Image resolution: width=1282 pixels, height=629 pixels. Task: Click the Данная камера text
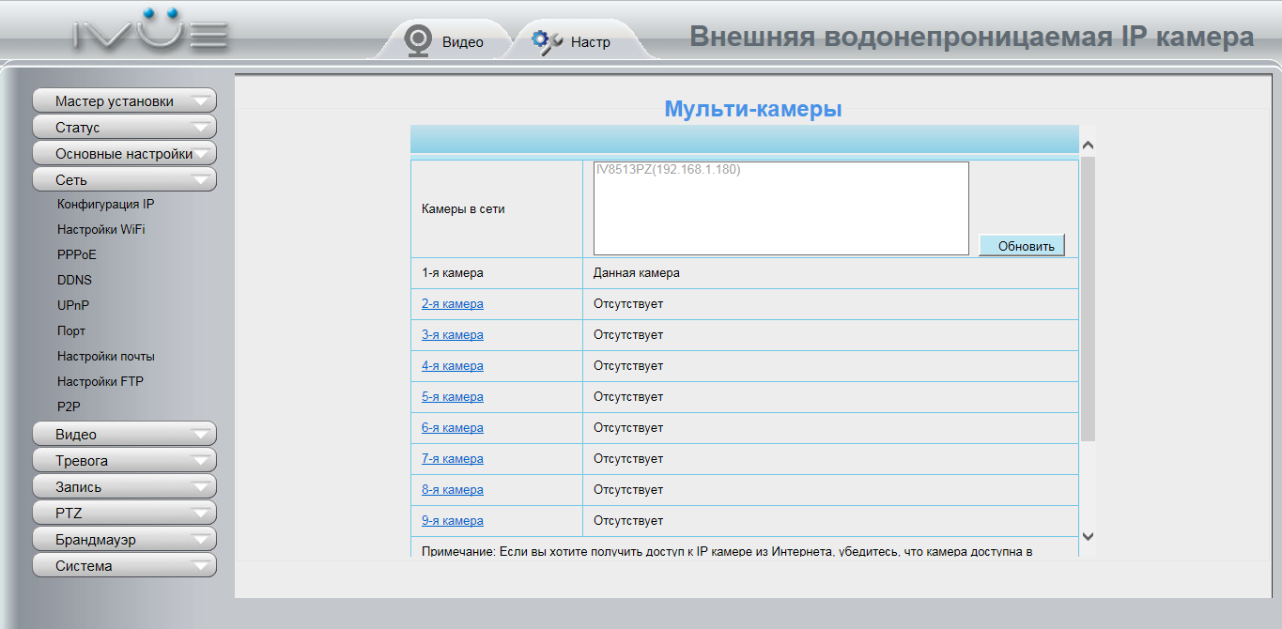[637, 272]
